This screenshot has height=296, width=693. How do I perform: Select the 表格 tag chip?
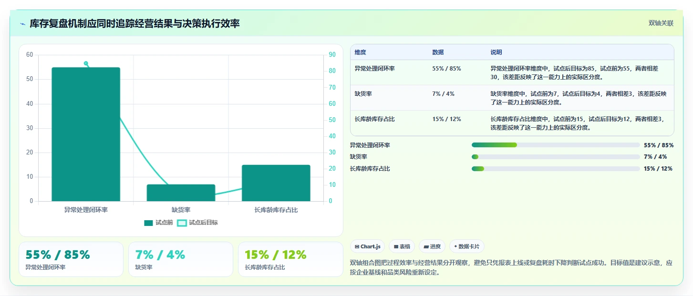coord(401,246)
